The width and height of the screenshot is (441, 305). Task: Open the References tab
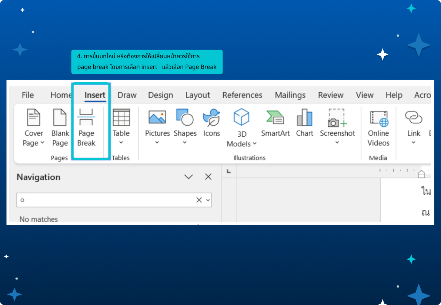tap(242, 95)
